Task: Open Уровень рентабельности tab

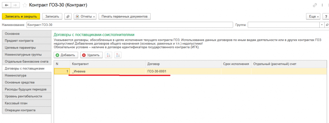Action: [x=27, y=96]
